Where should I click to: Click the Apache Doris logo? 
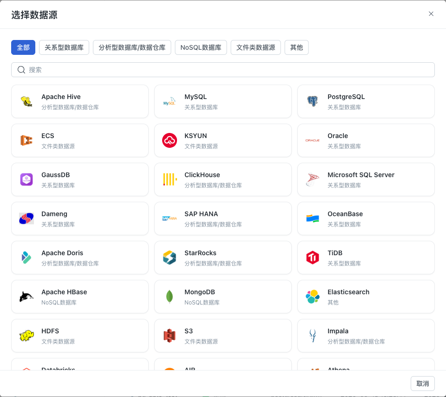tap(26, 257)
